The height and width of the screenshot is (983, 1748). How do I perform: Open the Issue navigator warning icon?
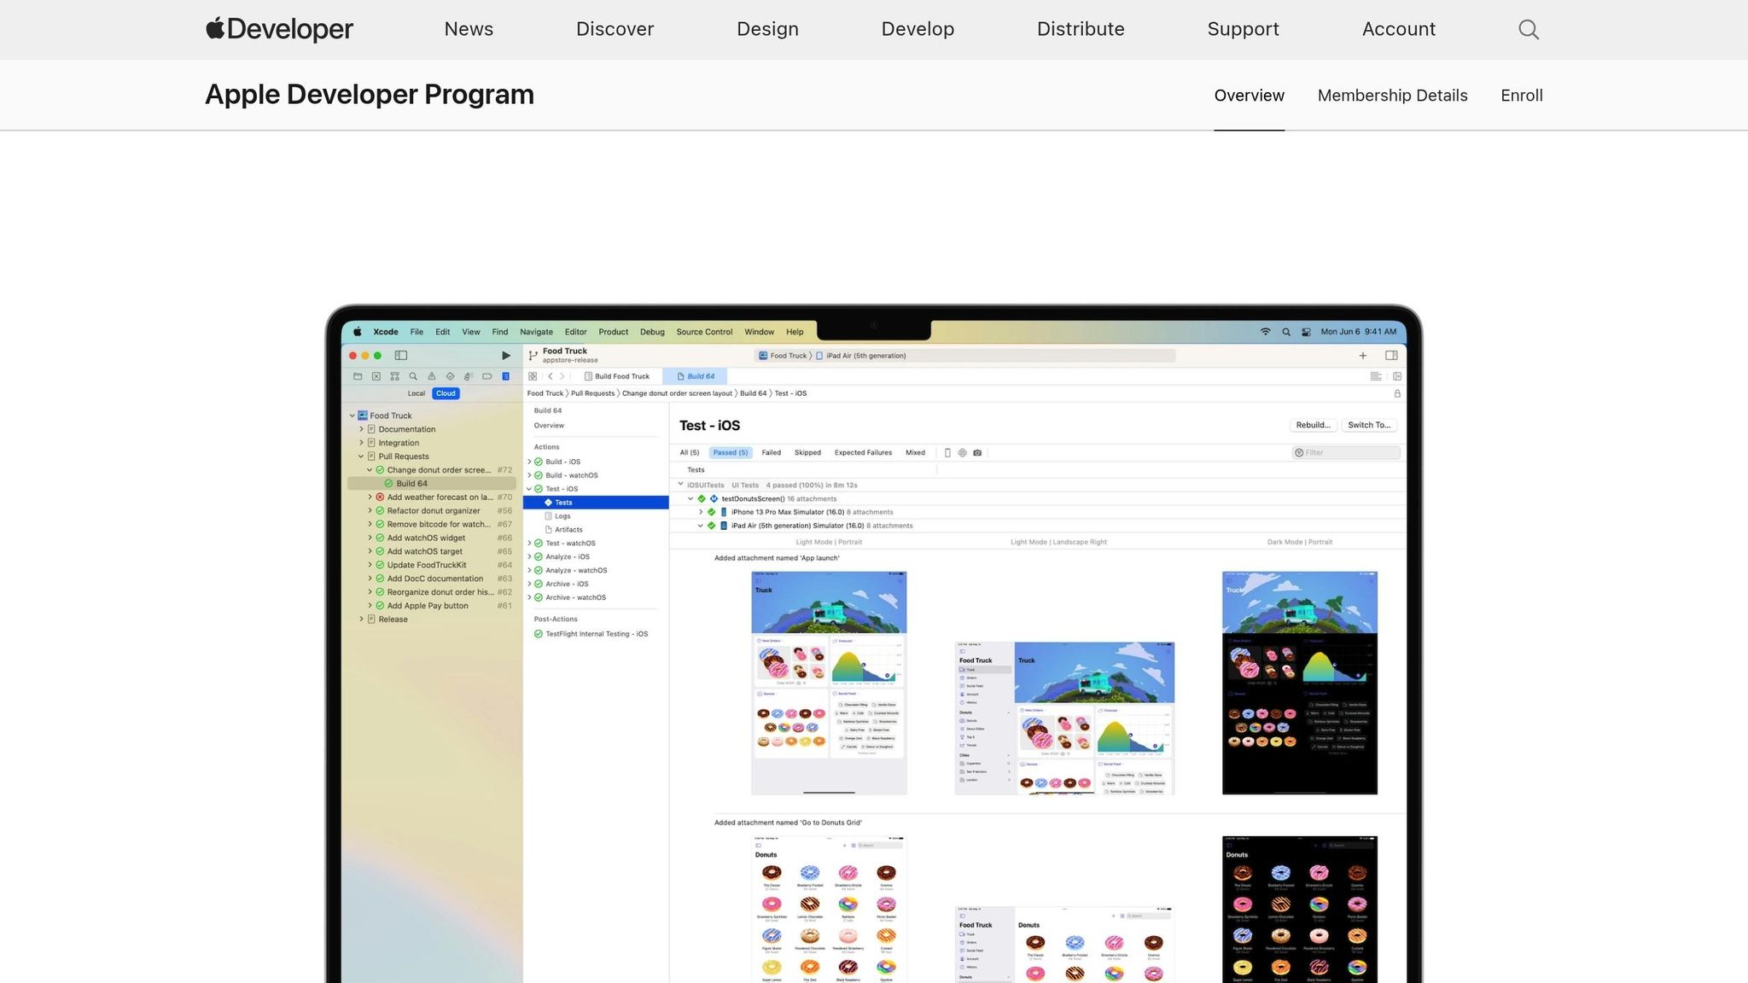point(432,375)
